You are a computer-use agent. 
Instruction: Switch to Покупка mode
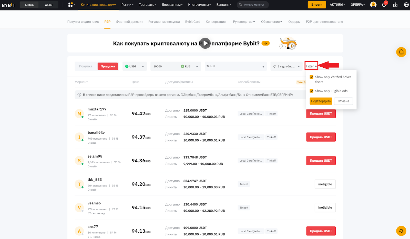pos(86,66)
